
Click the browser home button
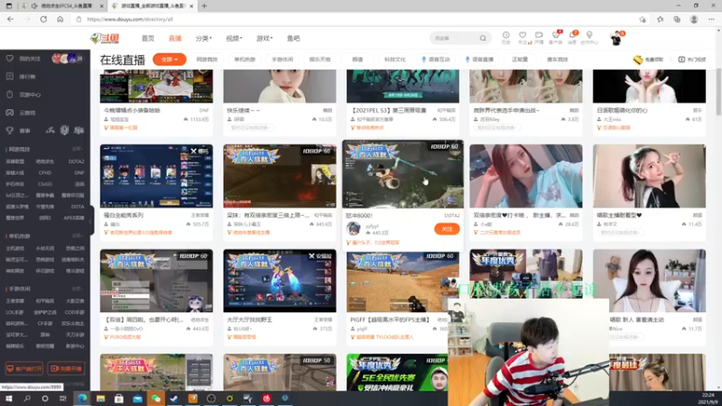pos(60,19)
